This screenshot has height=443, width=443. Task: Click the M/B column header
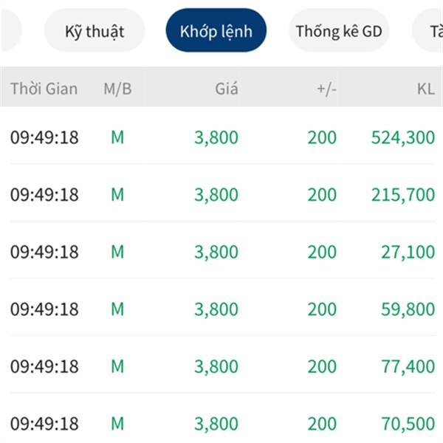[117, 89]
